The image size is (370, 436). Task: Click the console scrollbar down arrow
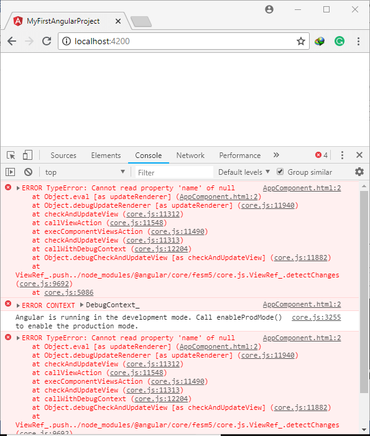pos(364,430)
